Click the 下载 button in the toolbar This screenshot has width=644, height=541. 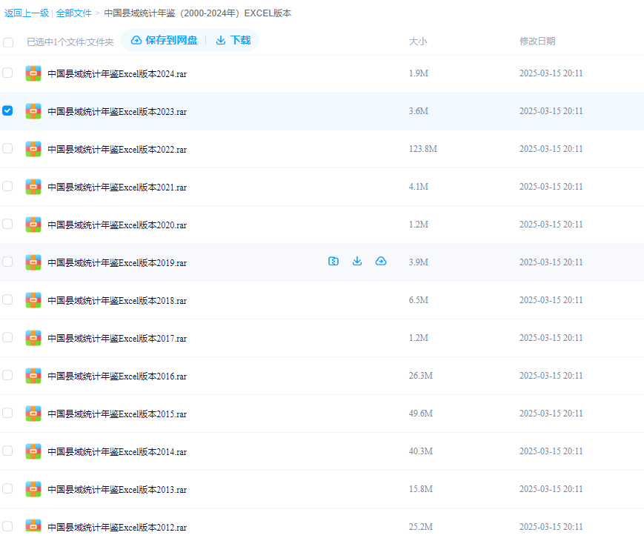coord(233,40)
